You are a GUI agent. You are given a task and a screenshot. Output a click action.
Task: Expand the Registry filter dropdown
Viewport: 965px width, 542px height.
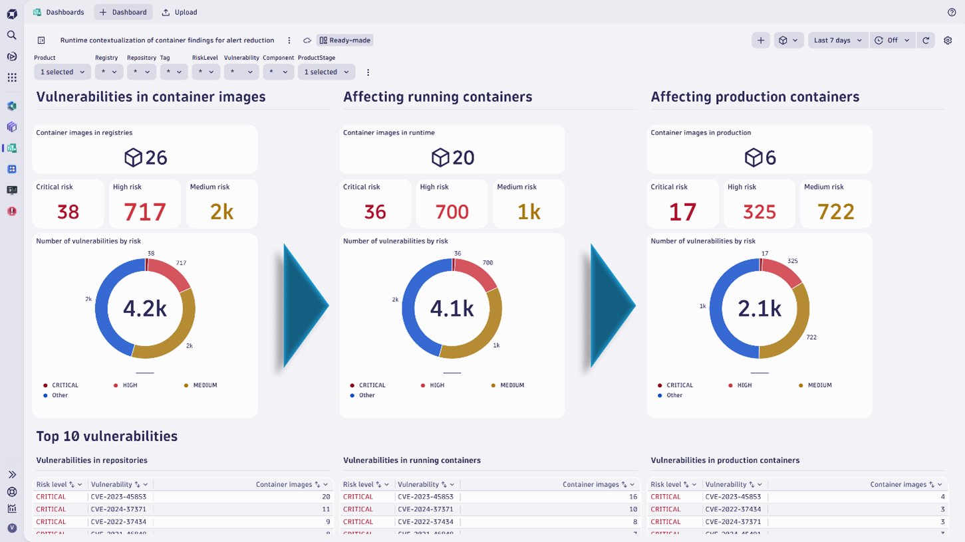click(x=108, y=72)
